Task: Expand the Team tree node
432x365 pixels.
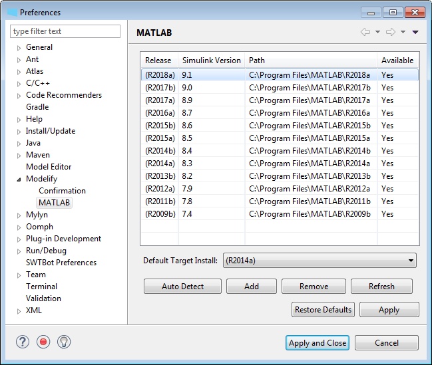Action: point(19,275)
